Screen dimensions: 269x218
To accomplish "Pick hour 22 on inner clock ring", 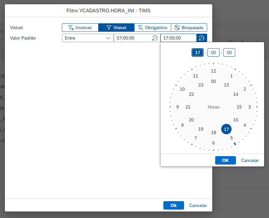I will [191, 94].
